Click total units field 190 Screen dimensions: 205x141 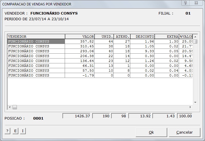click(101, 116)
